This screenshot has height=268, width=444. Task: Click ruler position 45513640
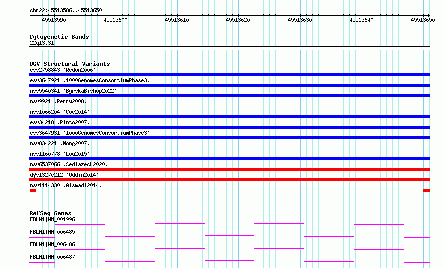click(362, 20)
